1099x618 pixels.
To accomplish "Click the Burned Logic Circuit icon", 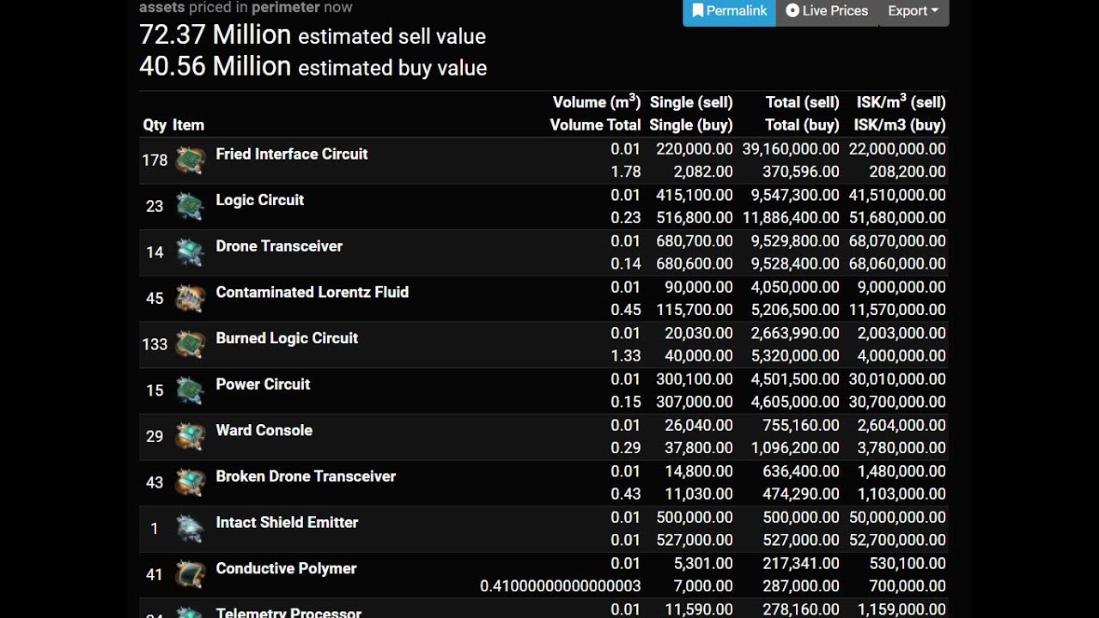I will pos(190,344).
